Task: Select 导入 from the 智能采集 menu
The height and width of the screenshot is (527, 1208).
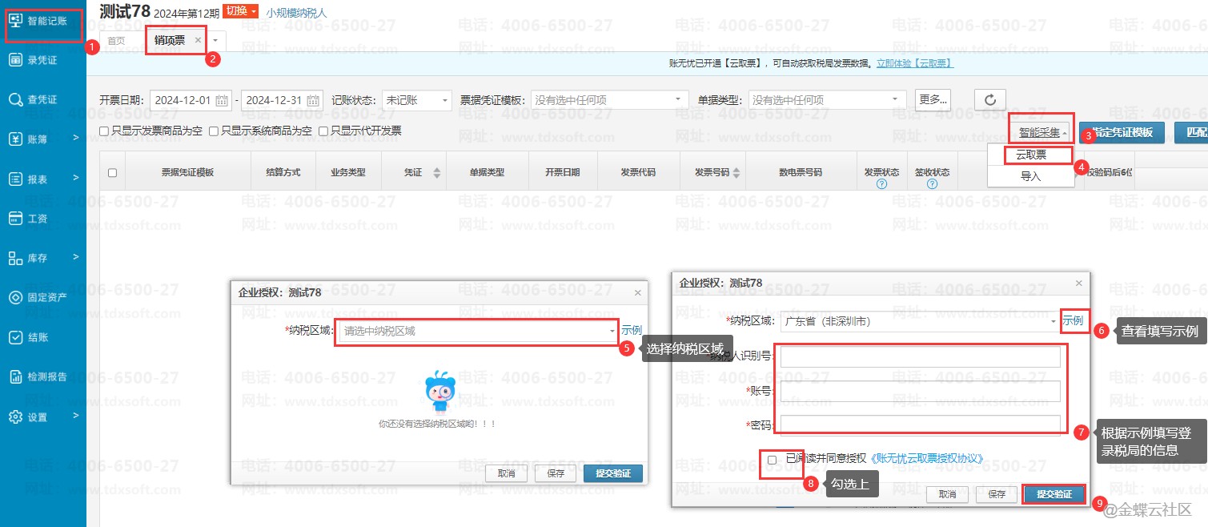Action: 1031,176
